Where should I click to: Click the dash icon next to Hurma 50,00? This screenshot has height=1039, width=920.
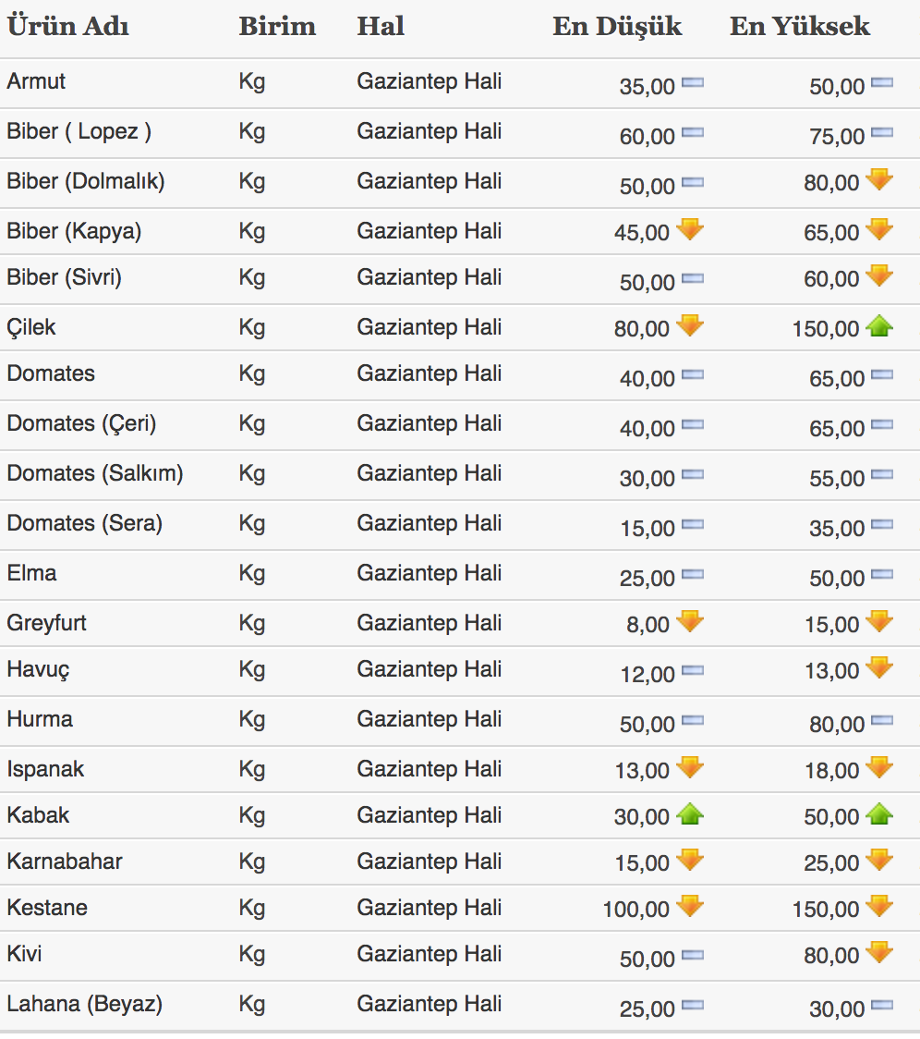692,721
